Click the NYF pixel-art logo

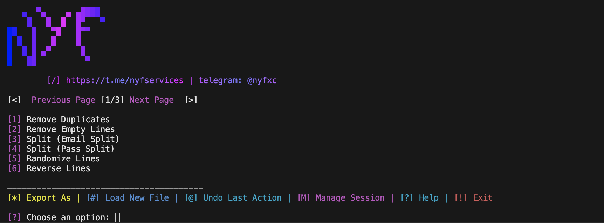(x=56, y=36)
